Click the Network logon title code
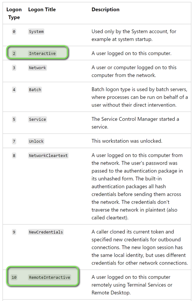The width and height of the screenshot is (192, 301). coord(37,68)
